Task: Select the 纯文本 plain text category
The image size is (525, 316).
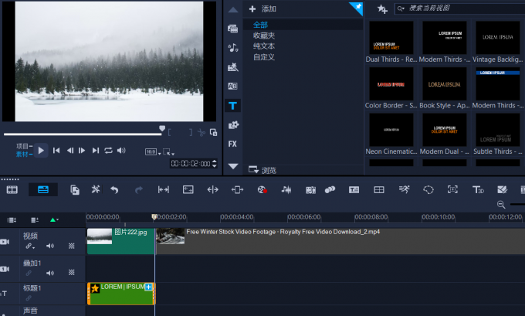Action: click(x=264, y=46)
